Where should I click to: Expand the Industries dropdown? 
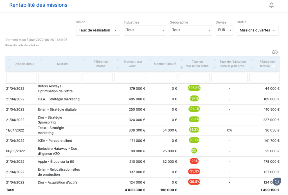pyautogui.click(x=145, y=30)
